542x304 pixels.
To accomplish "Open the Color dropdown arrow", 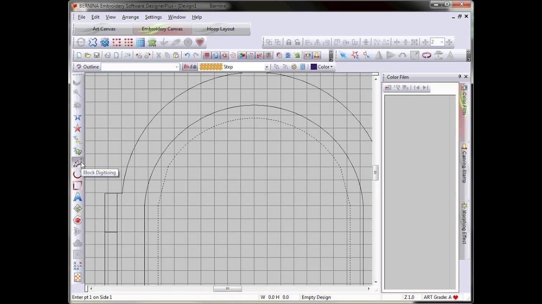I will coord(331,67).
